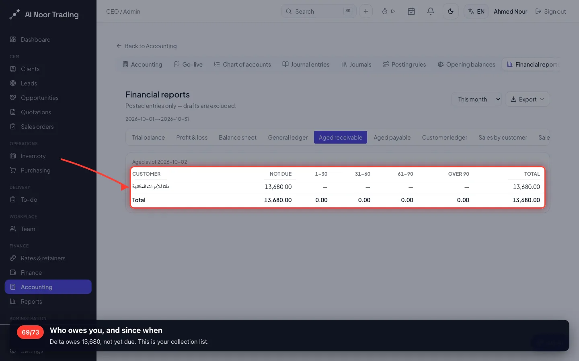Open Leads in the sidebar
Image resolution: width=579 pixels, height=361 pixels.
pyautogui.click(x=48, y=83)
